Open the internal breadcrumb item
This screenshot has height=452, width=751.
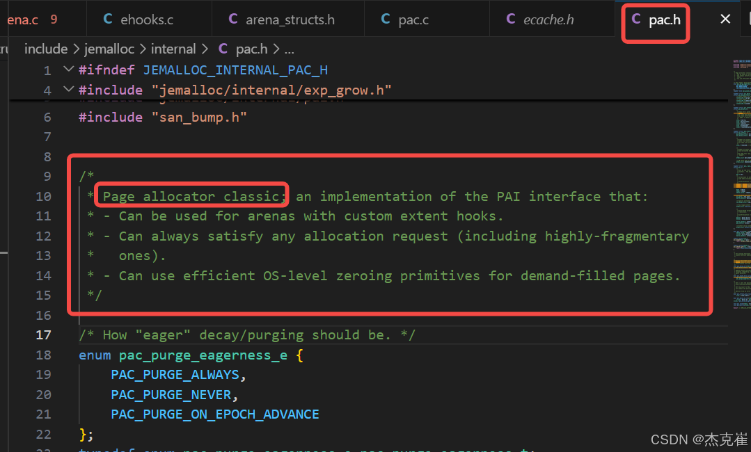173,49
